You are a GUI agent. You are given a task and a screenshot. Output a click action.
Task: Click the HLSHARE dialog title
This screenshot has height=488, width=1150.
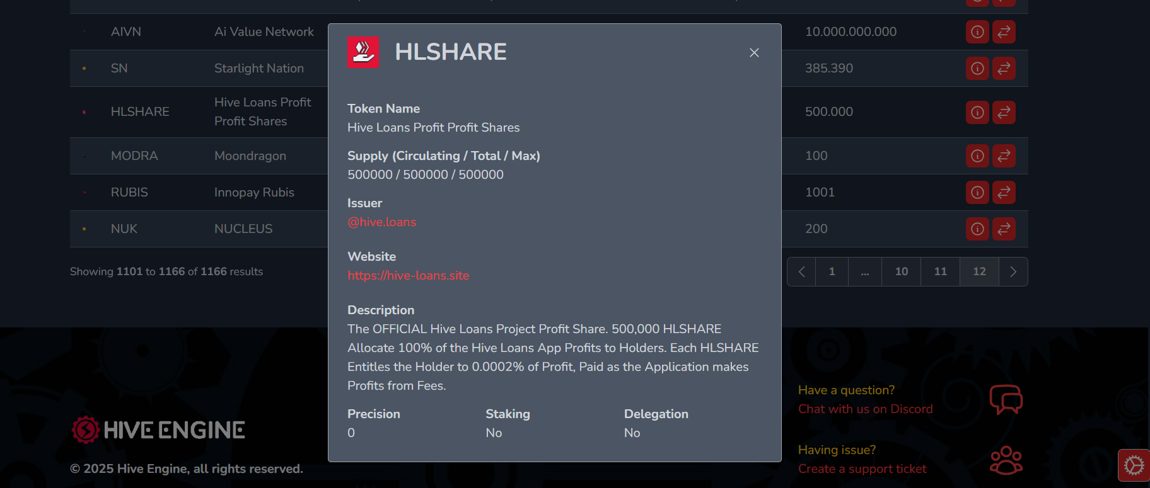451,52
